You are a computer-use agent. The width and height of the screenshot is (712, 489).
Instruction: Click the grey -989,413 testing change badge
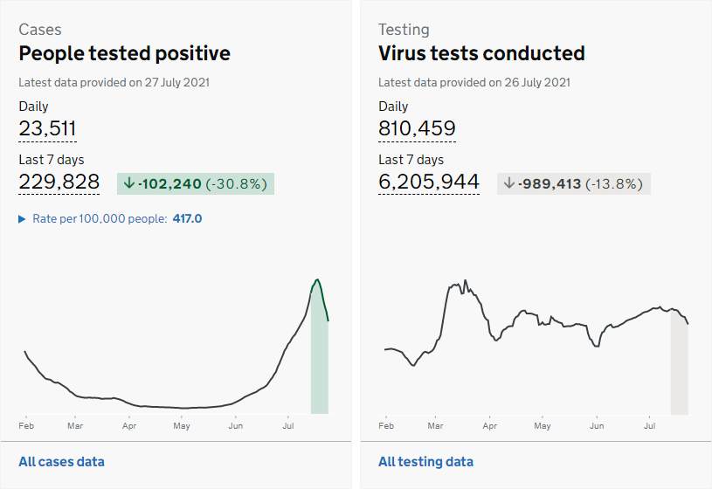[x=574, y=183]
